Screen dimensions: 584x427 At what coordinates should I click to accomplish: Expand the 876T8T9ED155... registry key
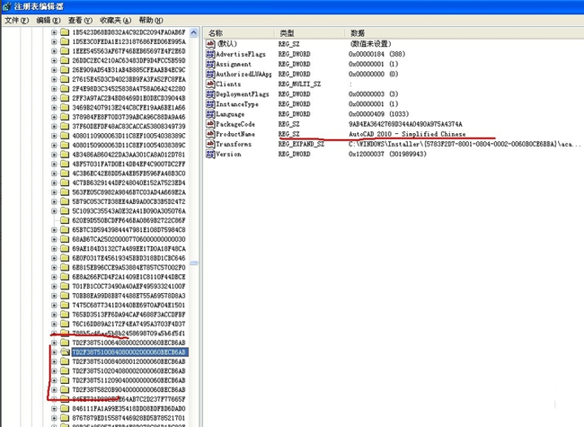click(55, 418)
